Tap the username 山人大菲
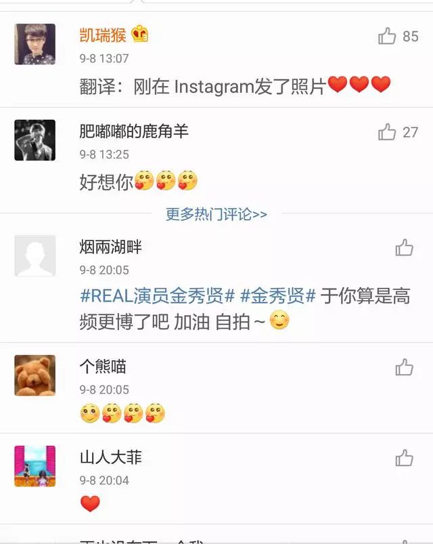The height and width of the screenshot is (544, 433). [x=111, y=457]
